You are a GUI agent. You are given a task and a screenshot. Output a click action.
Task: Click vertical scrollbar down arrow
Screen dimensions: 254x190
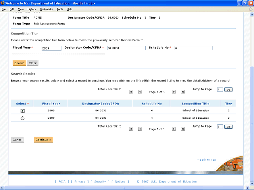pos(252,184)
